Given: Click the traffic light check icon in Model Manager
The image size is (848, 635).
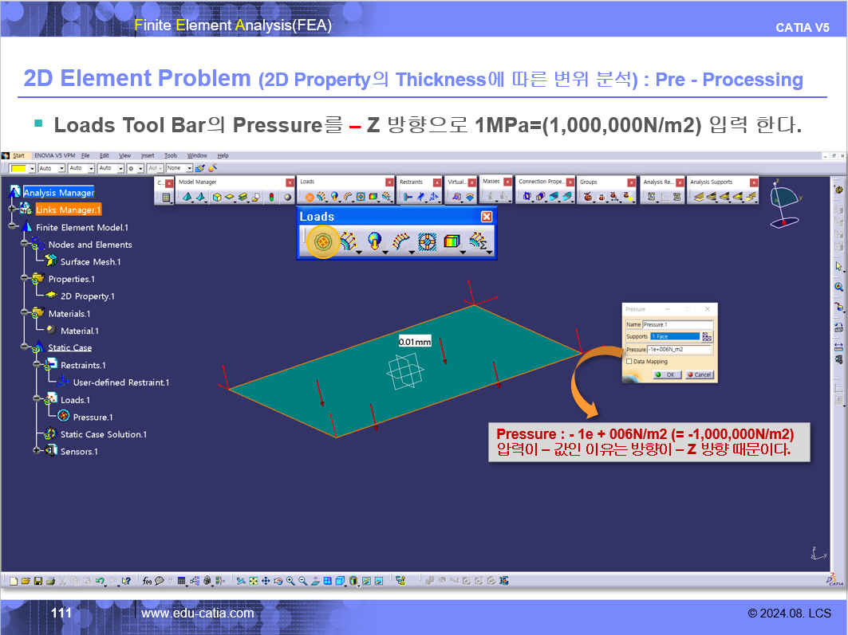Looking at the screenshot, I should pyautogui.click(x=271, y=197).
